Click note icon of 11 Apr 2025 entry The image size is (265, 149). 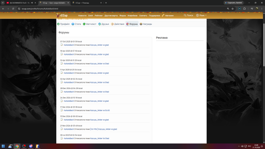coord(61,73)
